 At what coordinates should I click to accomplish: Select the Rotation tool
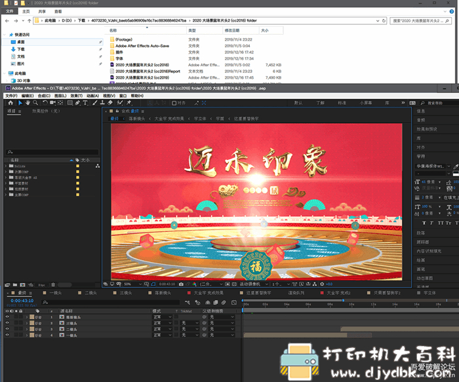click(45, 103)
